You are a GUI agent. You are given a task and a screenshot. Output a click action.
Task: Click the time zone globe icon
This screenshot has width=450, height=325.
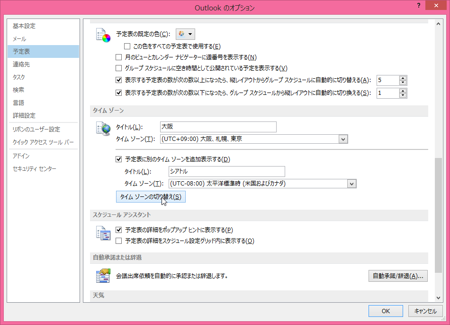point(103,129)
